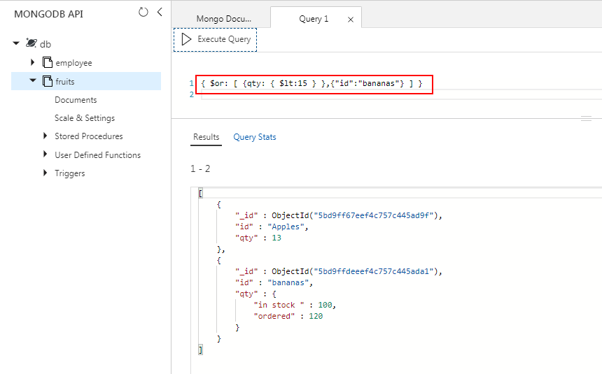Click the db database planet icon
Screen dimensions: 602x374
[31, 43]
